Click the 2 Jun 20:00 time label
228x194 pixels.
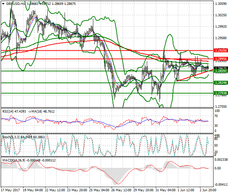(208, 190)
